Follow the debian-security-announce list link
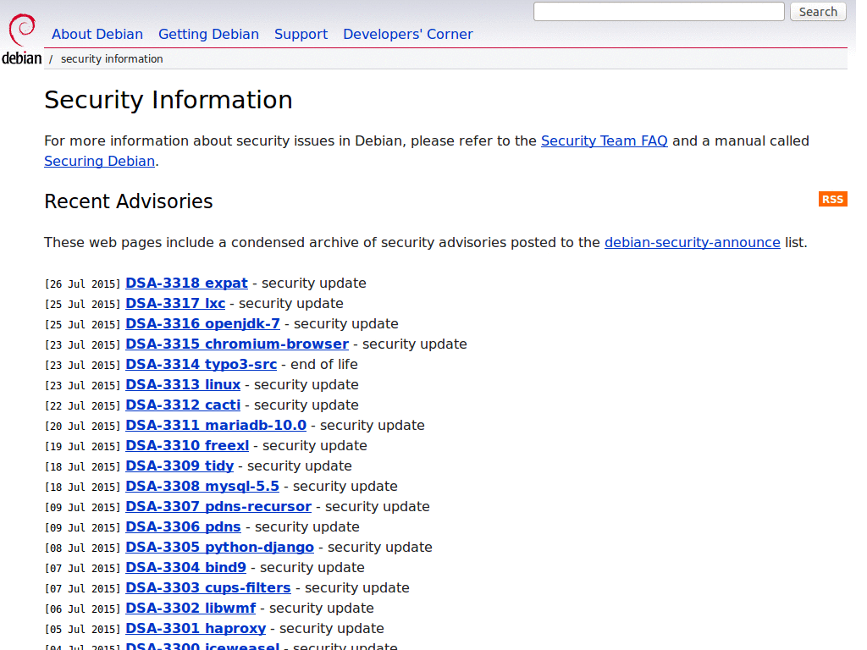The image size is (867, 650). pyautogui.click(x=693, y=243)
